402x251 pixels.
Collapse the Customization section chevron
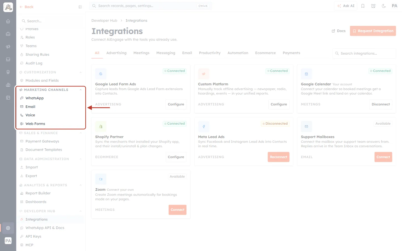[81, 72]
